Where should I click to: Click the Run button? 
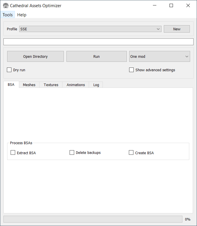tap(96, 56)
